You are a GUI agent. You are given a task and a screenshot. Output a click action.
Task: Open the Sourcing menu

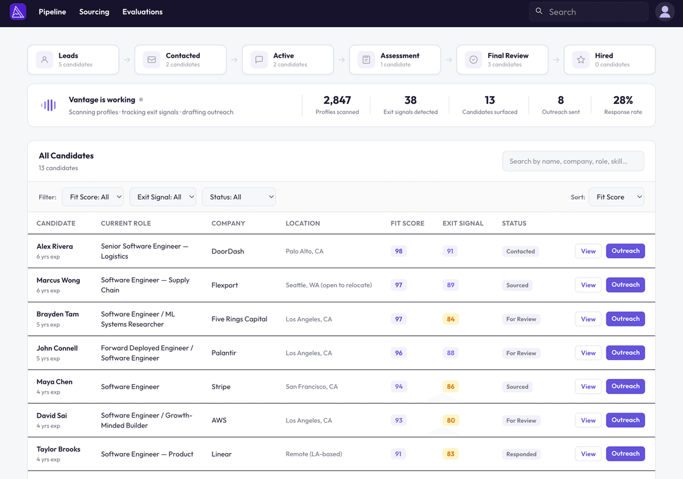point(94,12)
